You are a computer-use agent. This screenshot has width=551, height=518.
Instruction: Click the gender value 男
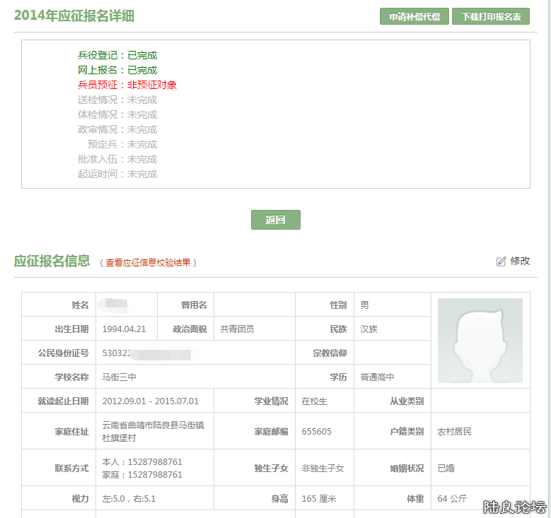(x=365, y=305)
